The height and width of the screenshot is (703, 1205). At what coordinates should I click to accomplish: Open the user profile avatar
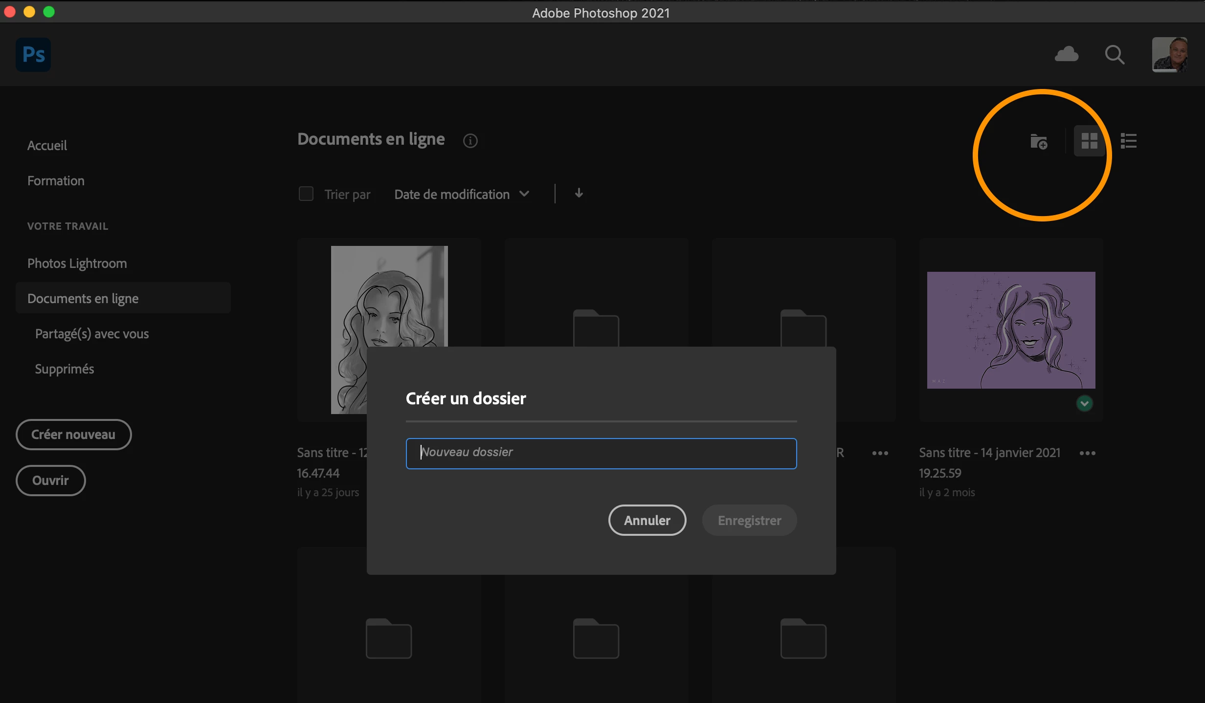pos(1169,55)
